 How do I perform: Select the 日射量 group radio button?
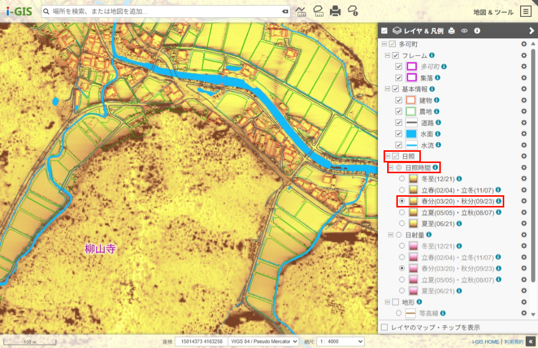[399, 235]
